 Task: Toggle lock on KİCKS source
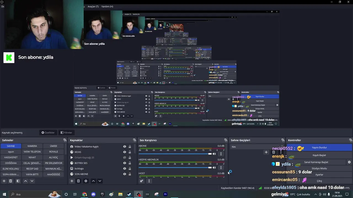coord(130,152)
